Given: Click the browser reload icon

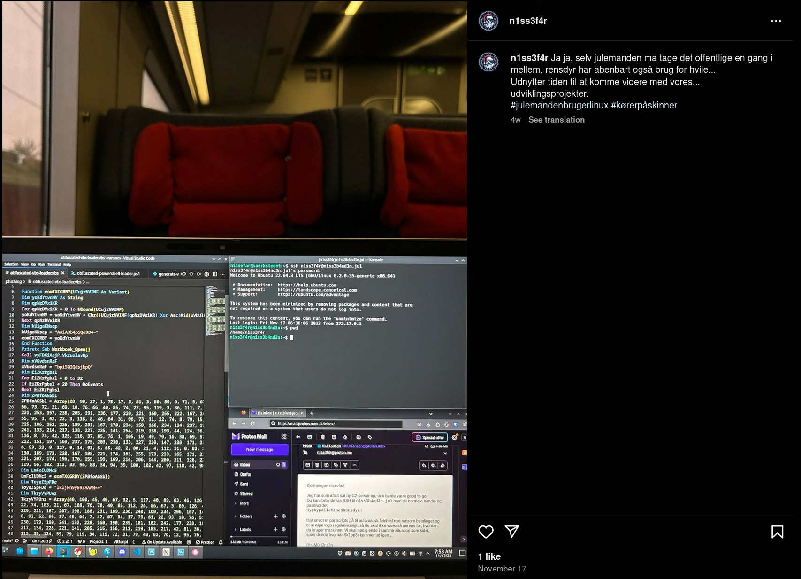Looking at the screenshot, I should [x=252, y=423].
